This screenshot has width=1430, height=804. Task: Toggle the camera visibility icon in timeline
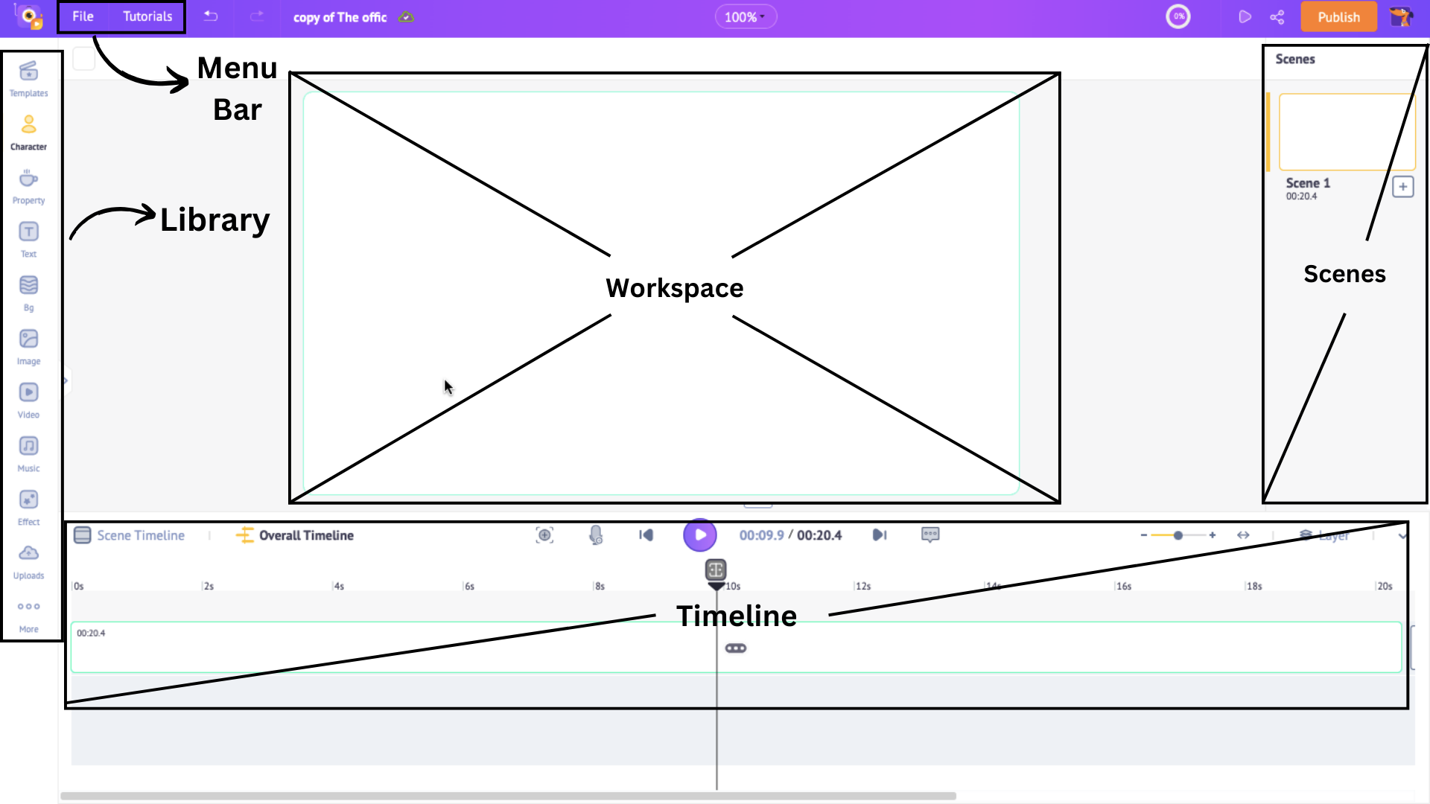[x=545, y=534]
